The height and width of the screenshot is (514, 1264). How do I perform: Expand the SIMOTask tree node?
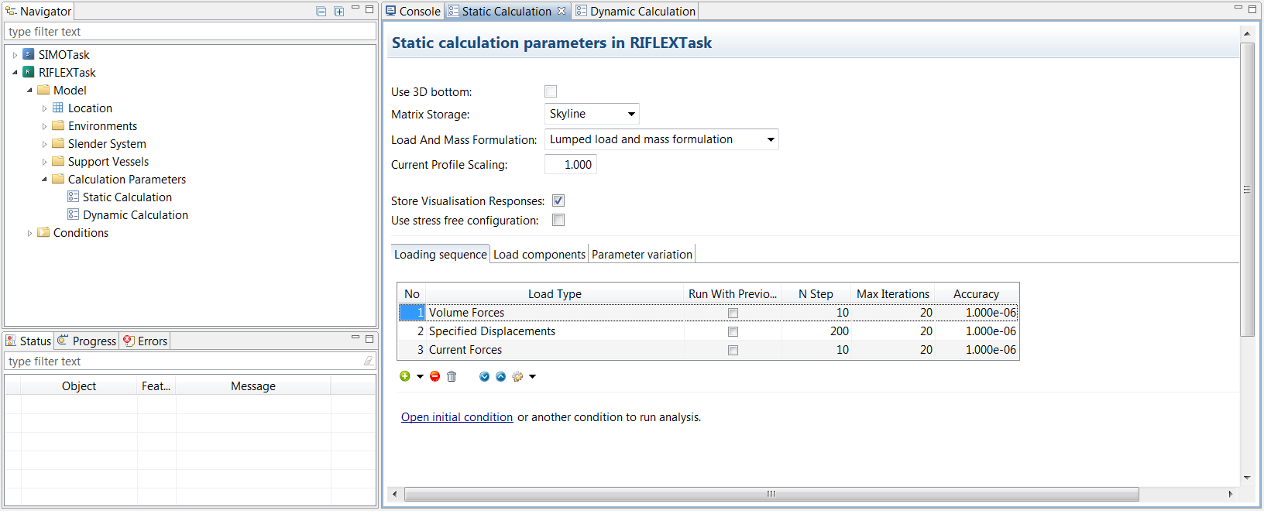pos(15,55)
